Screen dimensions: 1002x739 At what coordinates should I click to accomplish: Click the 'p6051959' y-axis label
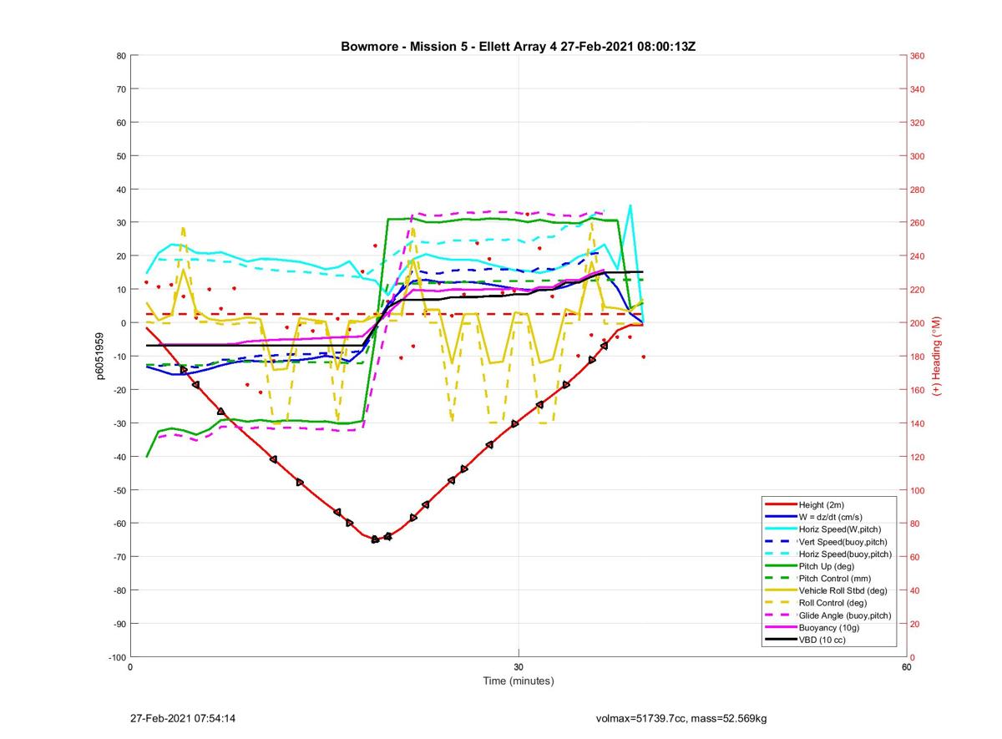coord(99,357)
